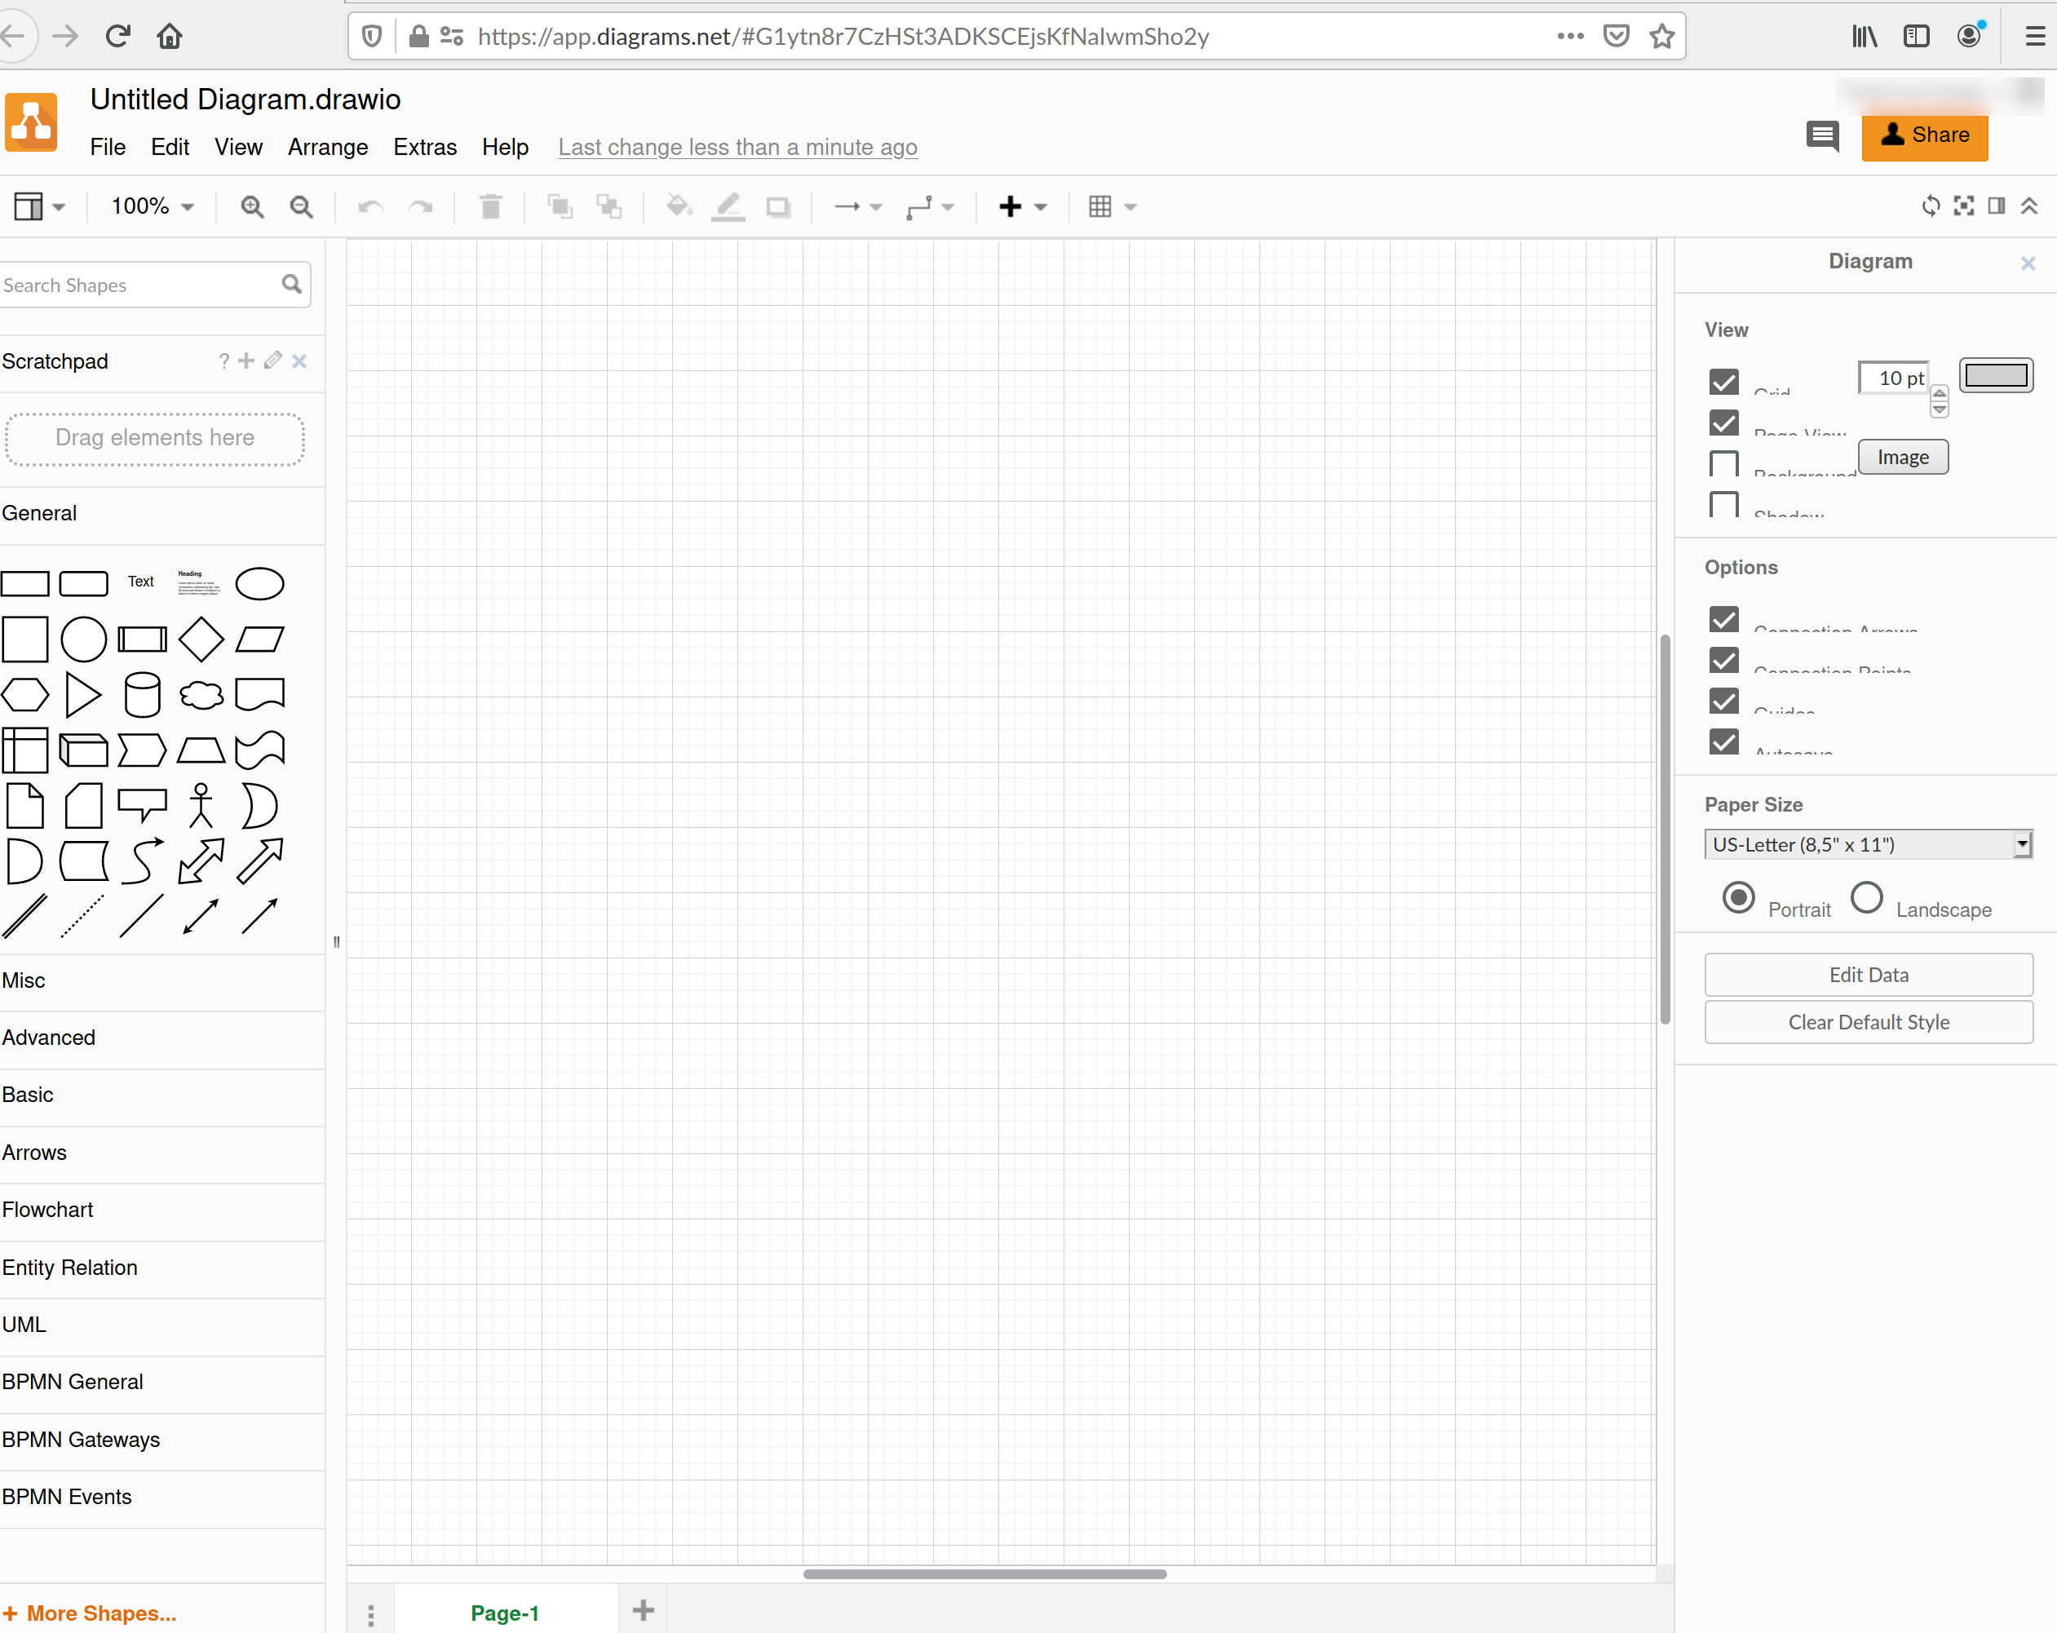This screenshot has height=1633, width=2057.
Task: Collapse the toolbar with the double chevron icon
Action: point(2029,206)
